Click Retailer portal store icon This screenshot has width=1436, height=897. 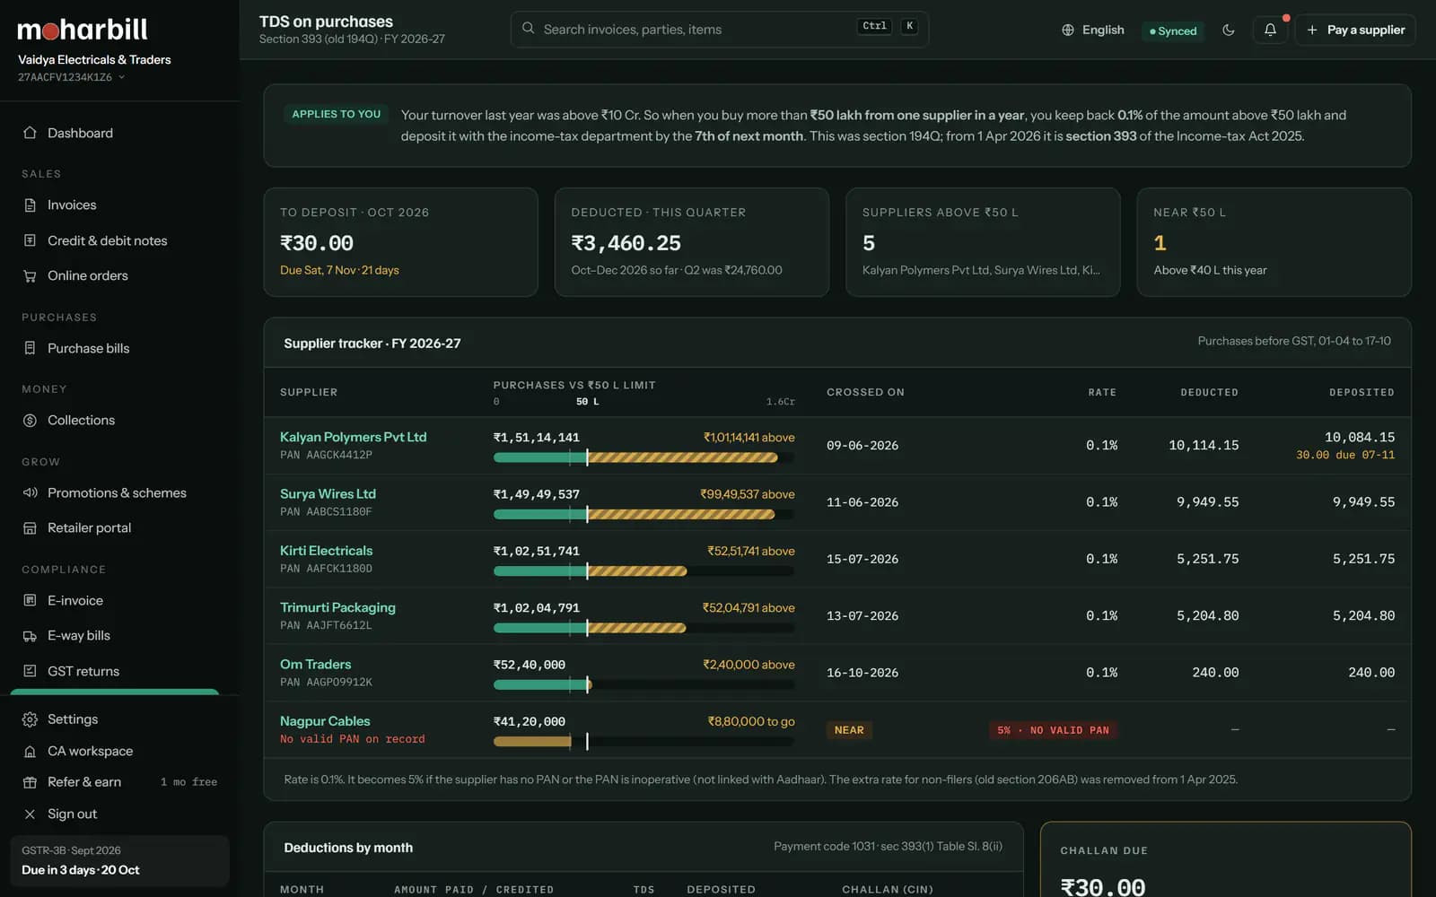pyautogui.click(x=30, y=528)
